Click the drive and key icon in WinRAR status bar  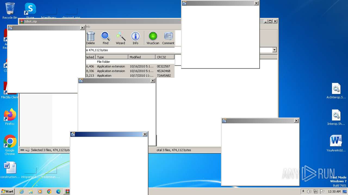tap(25, 150)
